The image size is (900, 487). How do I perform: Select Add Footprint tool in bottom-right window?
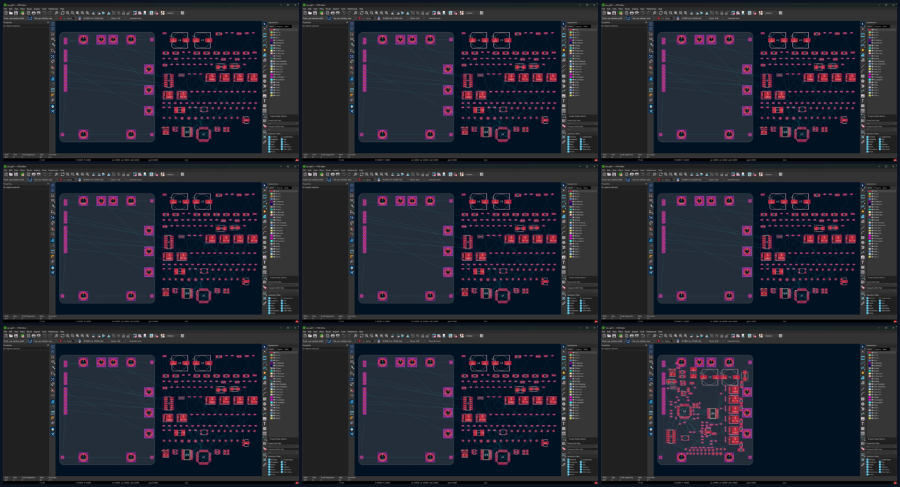(862, 357)
